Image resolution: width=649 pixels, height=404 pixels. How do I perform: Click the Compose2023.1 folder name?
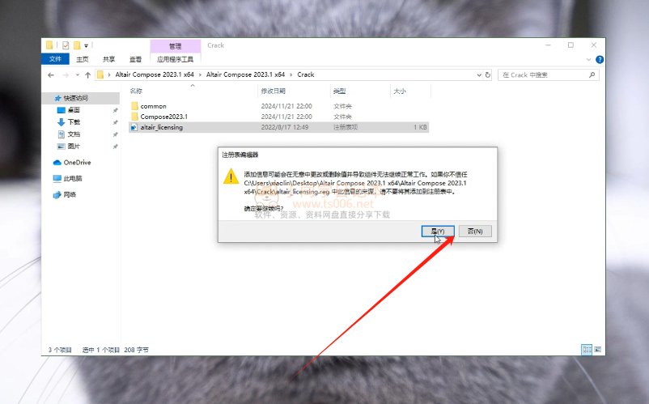coord(164,117)
